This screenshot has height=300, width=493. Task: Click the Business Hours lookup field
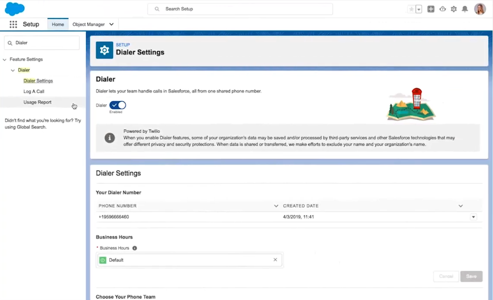[190, 260]
